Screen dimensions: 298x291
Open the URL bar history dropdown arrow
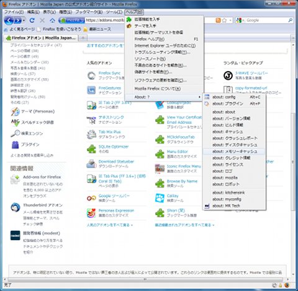230,20
